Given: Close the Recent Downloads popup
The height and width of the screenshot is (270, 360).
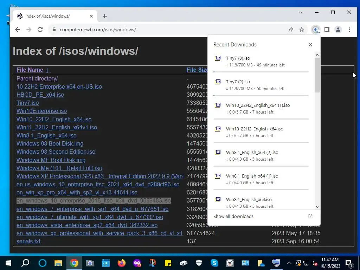Looking at the screenshot, I should 310,45.
